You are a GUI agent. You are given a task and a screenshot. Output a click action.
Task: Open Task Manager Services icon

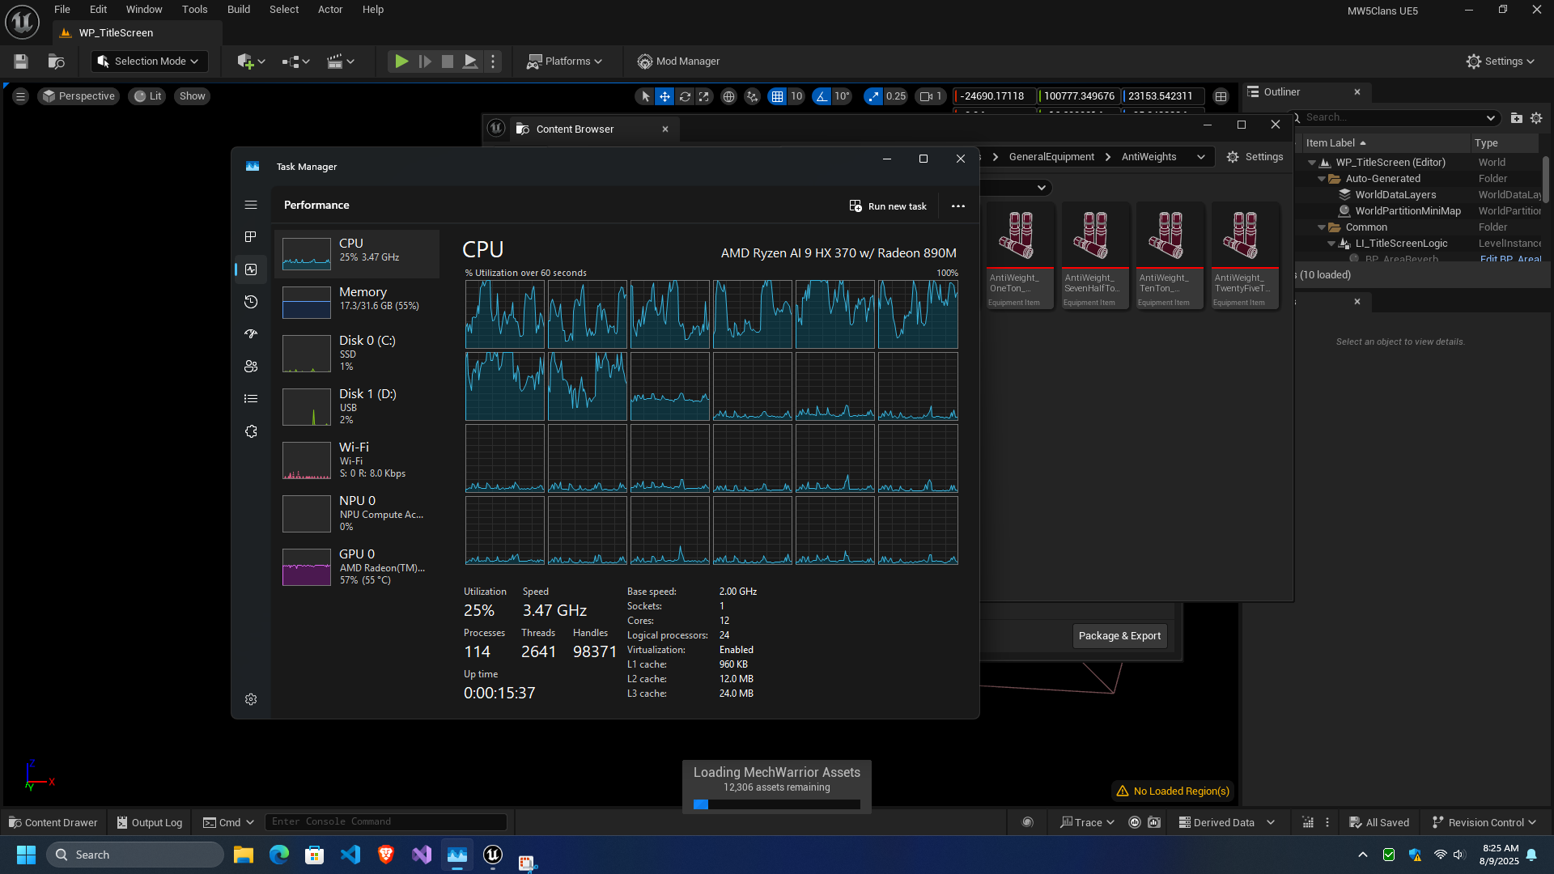(251, 431)
